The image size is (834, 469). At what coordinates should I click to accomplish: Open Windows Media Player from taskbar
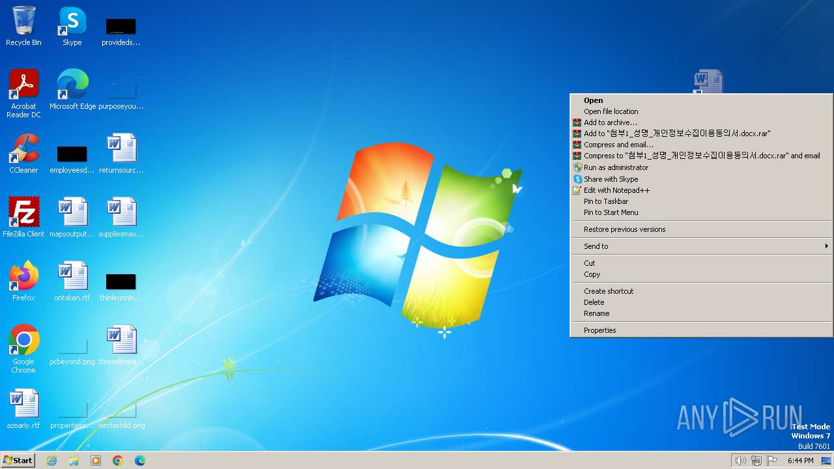pos(96,461)
